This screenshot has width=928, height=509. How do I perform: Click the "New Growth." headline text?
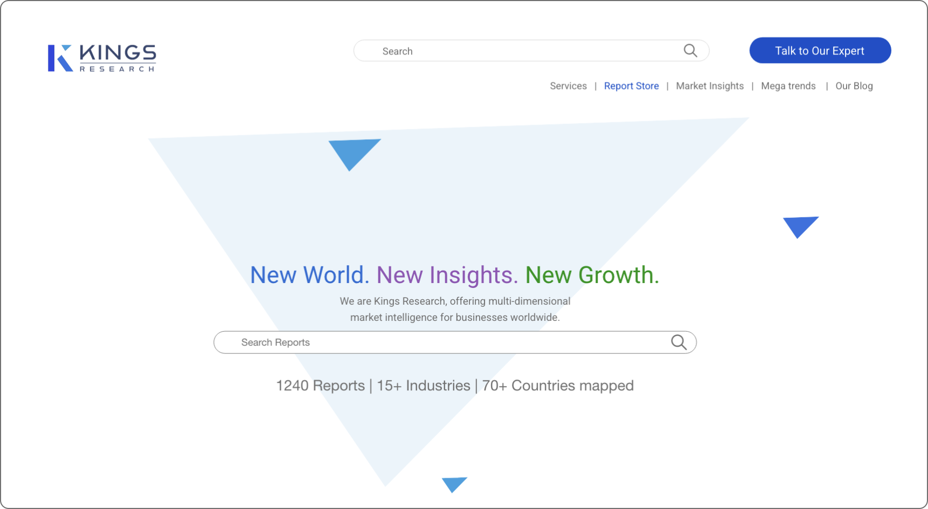592,275
